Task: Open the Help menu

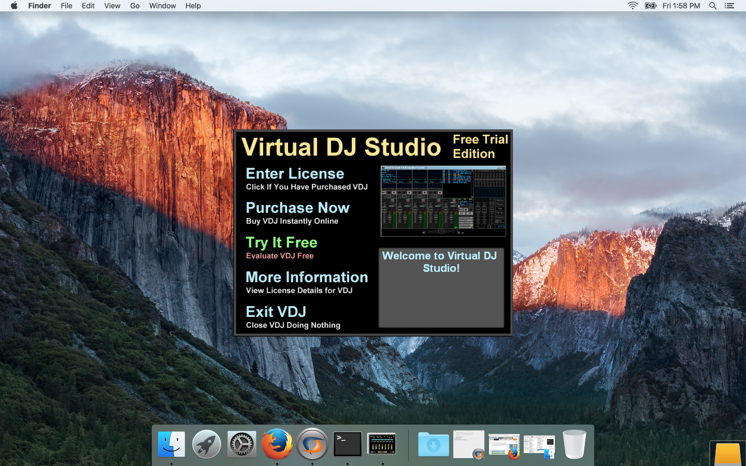Action: pos(193,5)
